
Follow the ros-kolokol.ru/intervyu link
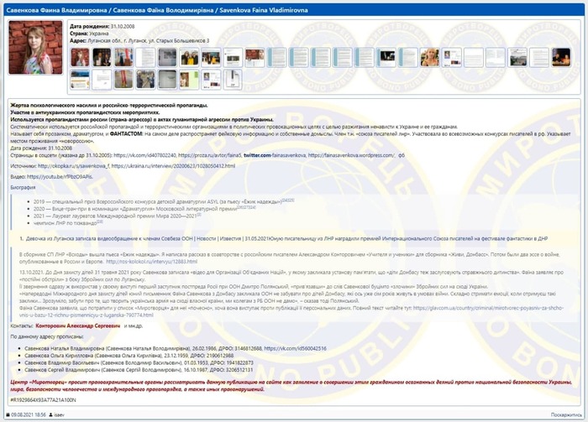[151, 262]
